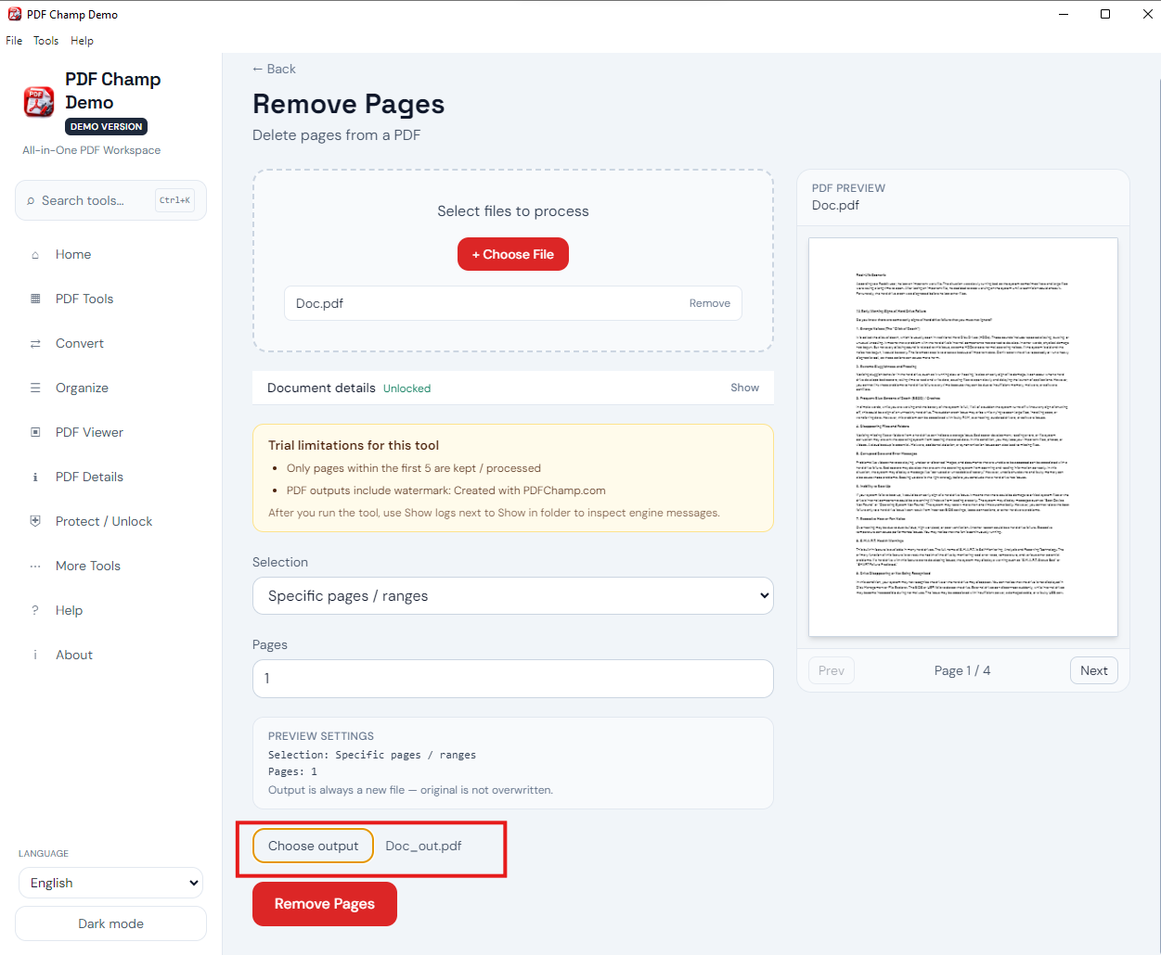Click the Remove Pages button
The height and width of the screenshot is (955, 1161).
[325, 904]
